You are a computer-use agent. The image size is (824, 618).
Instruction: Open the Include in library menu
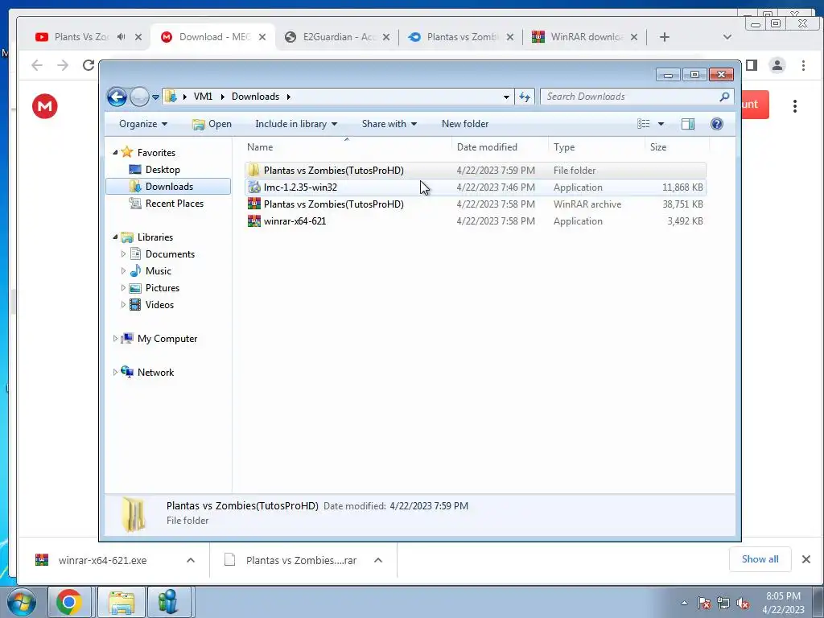pos(296,124)
